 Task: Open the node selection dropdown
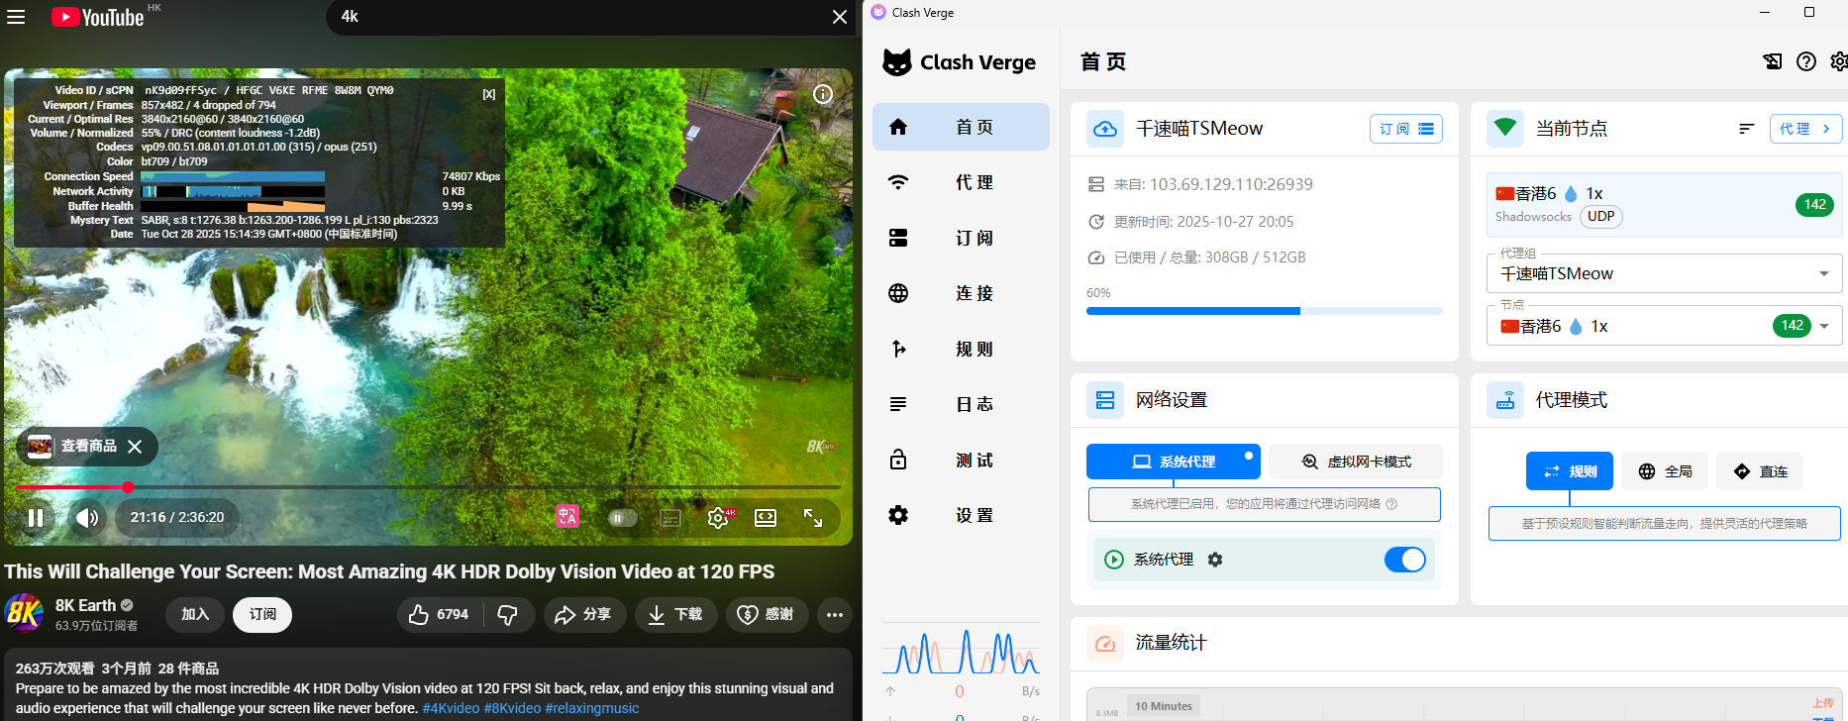1823,326
